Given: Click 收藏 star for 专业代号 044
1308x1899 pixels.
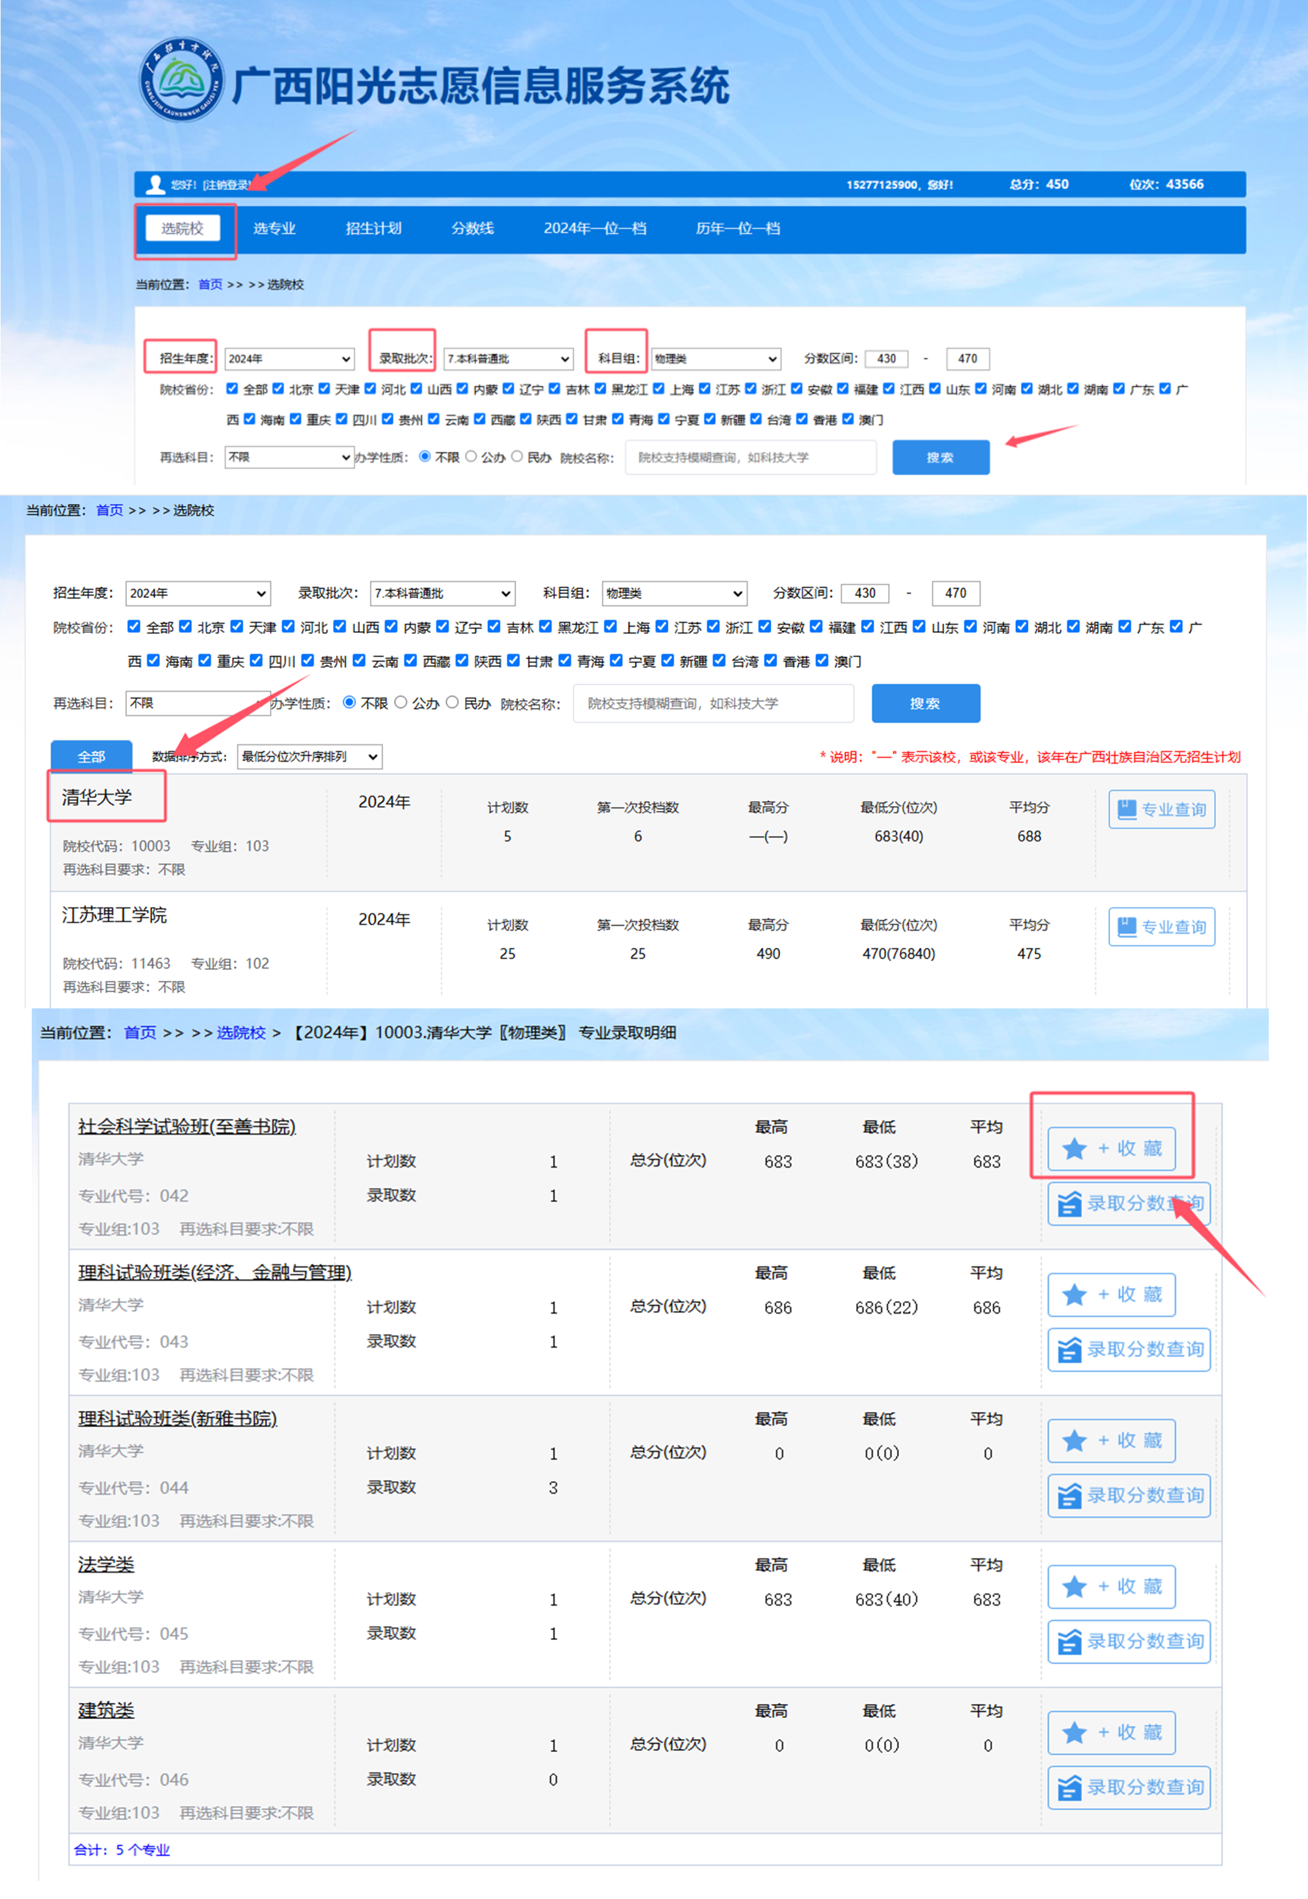Looking at the screenshot, I should (1111, 1440).
